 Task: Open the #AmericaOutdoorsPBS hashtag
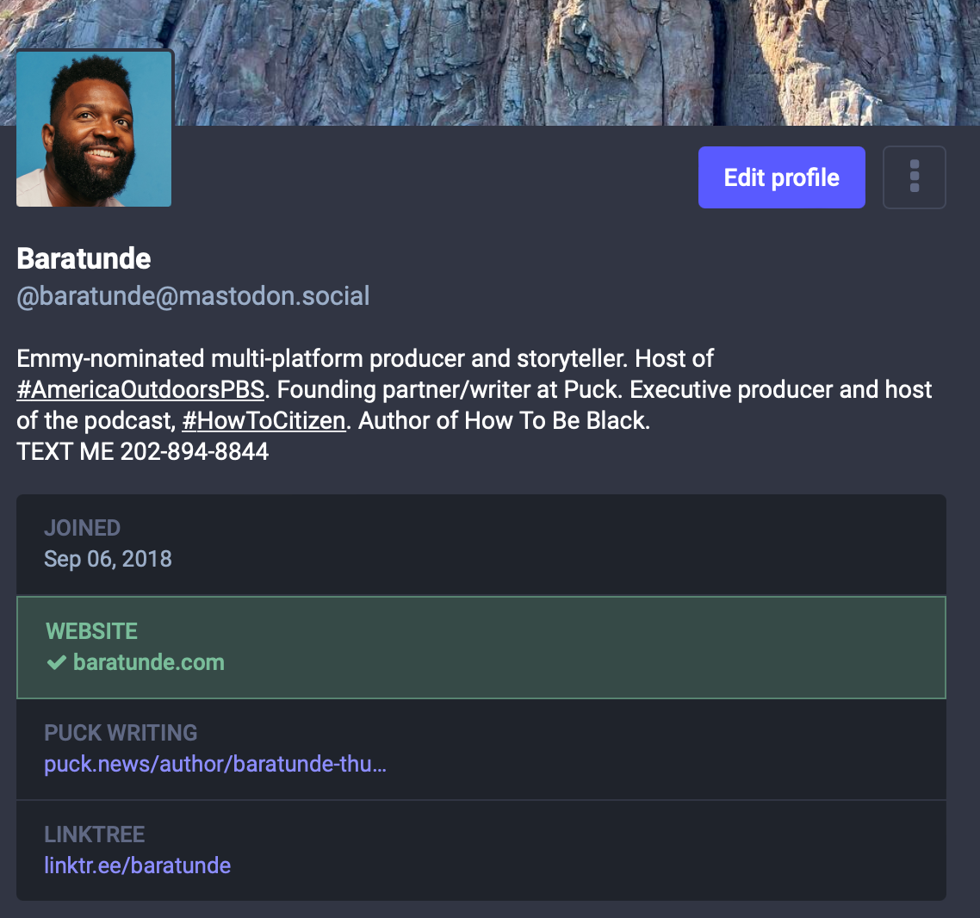[140, 390]
